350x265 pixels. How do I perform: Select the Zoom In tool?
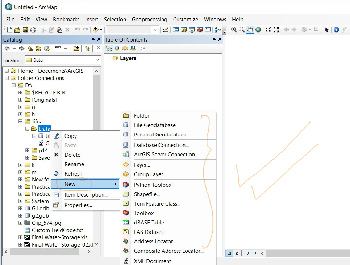(x=234, y=29)
